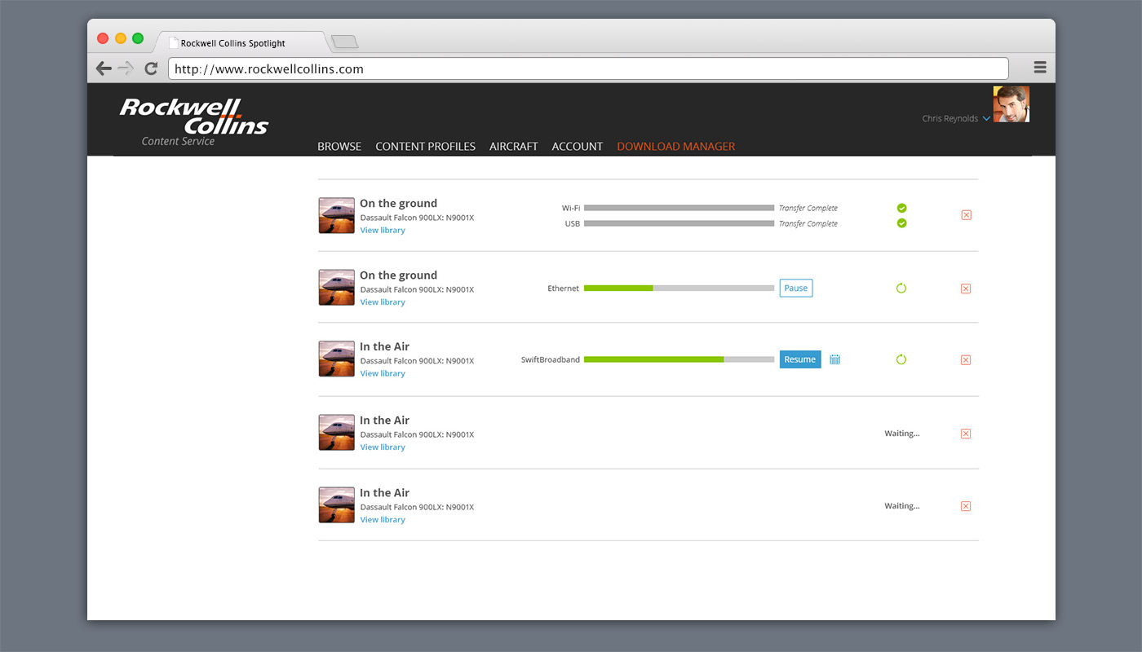Click the browser back arrow
Viewport: 1142px width, 652px height.
click(104, 68)
